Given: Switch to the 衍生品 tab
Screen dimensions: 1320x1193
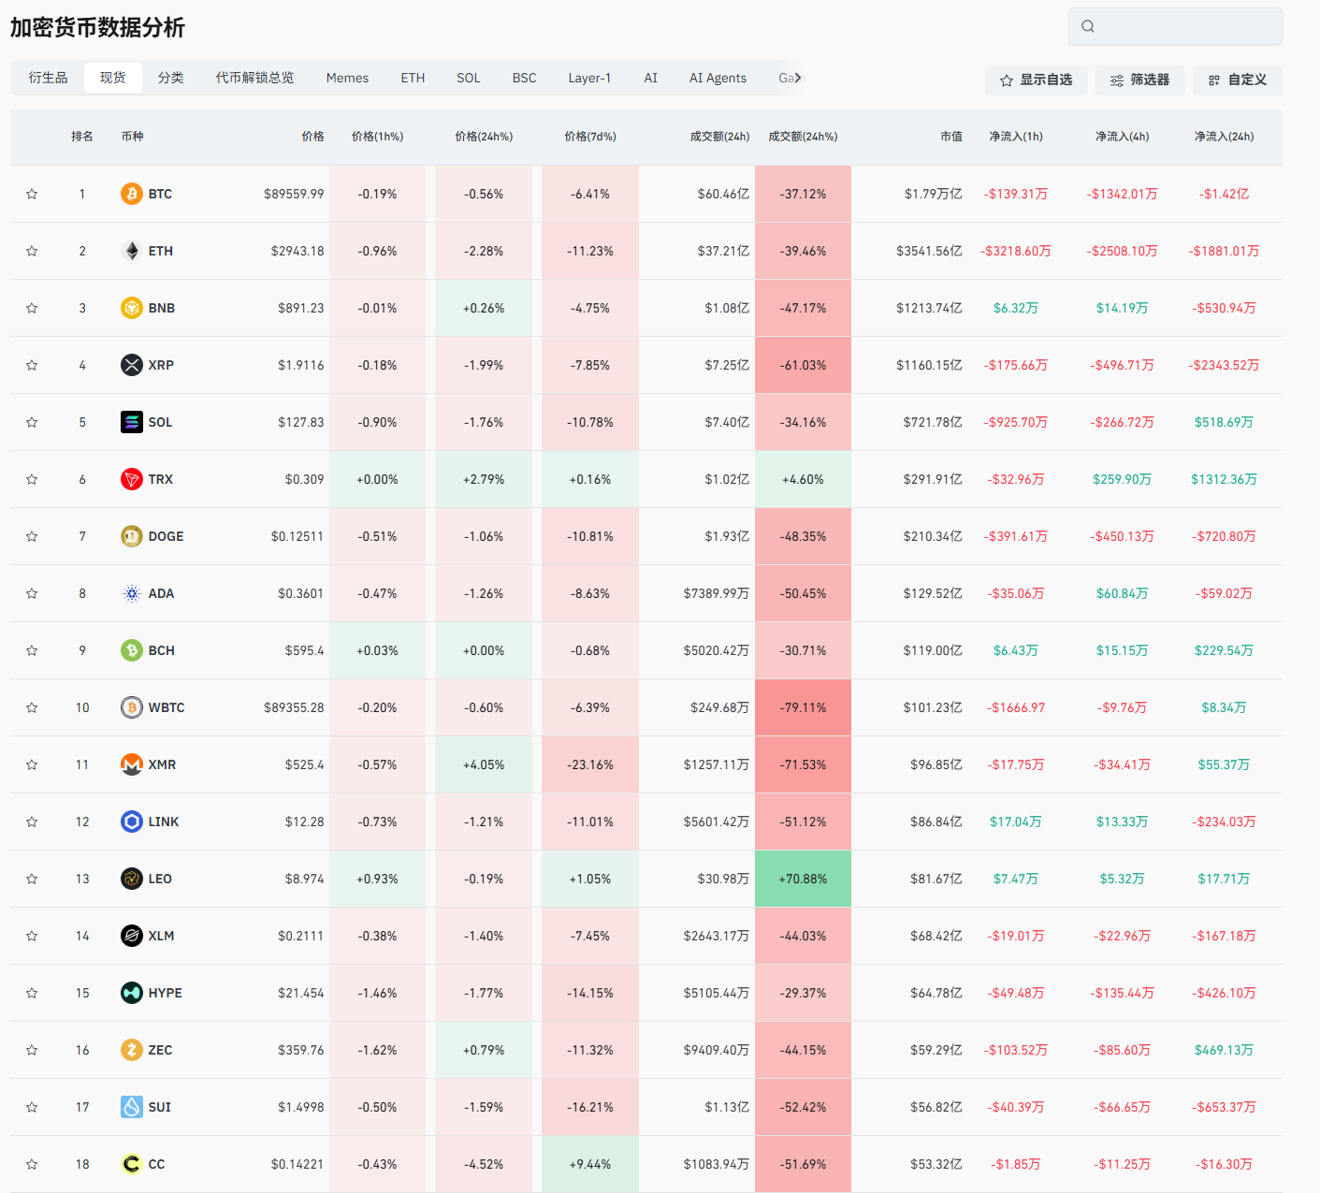Looking at the screenshot, I should [48, 78].
